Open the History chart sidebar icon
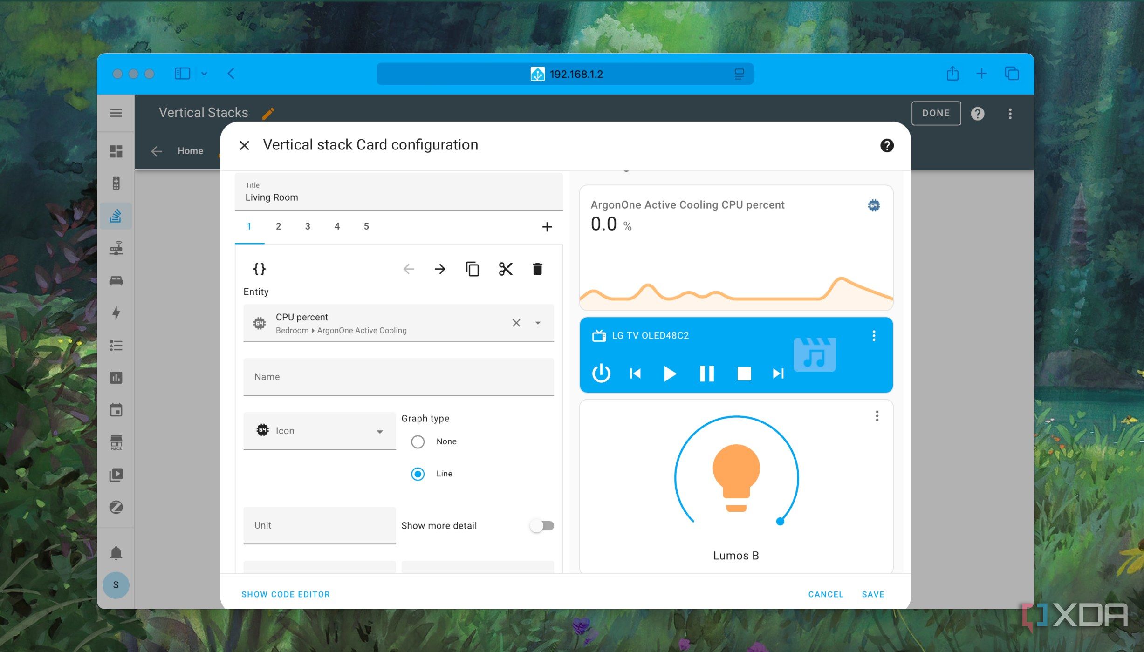The height and width of the screenshot is (652, 1144). click(x=116, y=378)
